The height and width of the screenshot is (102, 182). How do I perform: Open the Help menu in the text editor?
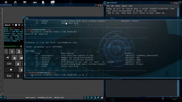coord(130,6)
